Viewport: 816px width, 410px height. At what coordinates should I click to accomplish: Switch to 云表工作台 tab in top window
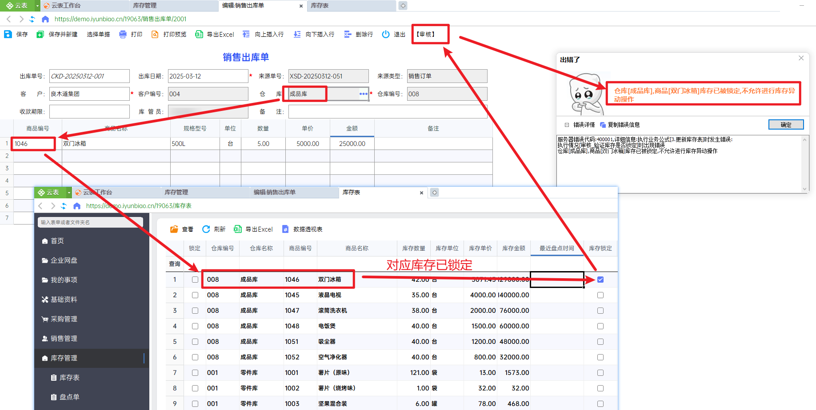[x=84, y=6]
